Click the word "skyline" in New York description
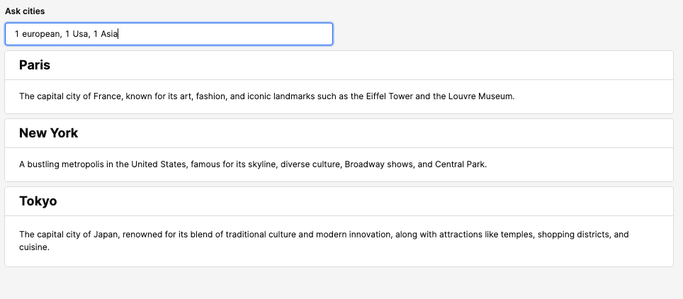Screen dimensions: 683x299 coord(261,164)
